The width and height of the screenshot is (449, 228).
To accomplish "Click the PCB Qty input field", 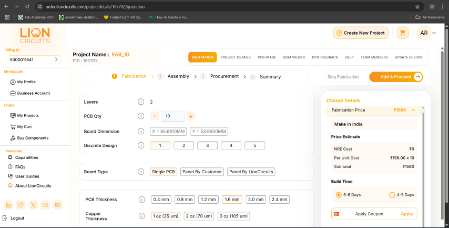I will (172, 116).
